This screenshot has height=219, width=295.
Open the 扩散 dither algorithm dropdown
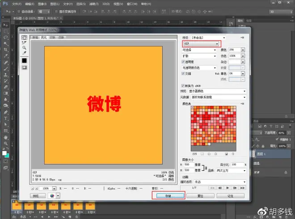(199, 56)
